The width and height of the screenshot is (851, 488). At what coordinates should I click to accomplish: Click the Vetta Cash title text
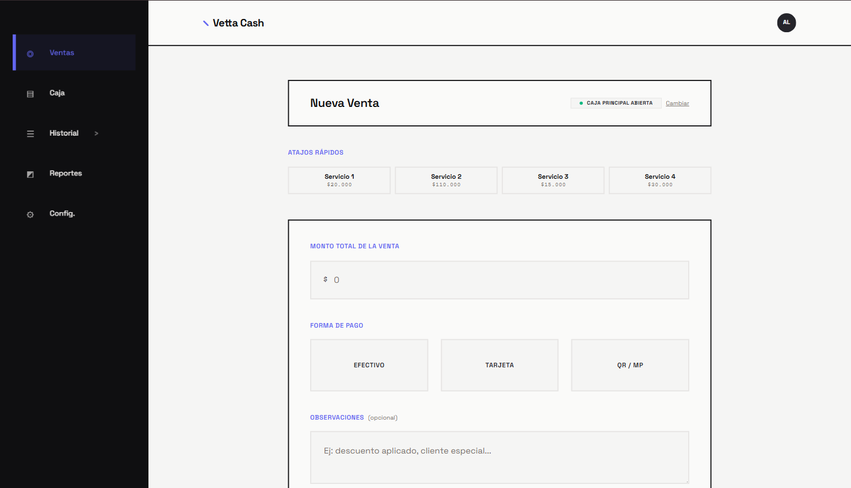pos(238,23)
